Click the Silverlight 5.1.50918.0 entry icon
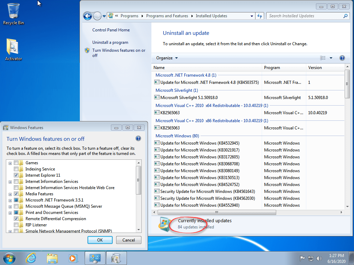 [x=157, y=97]
